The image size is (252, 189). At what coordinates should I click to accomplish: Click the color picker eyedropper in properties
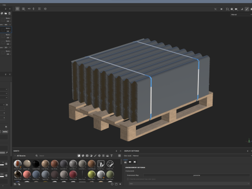pos(7,153)
